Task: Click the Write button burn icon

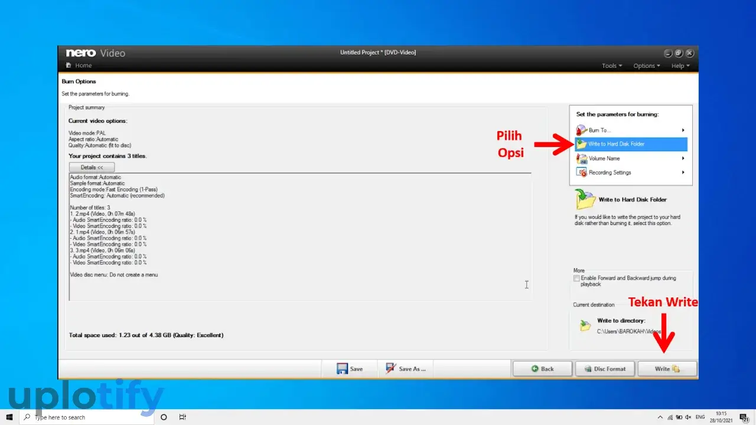Action: click(x=676, y=369)
